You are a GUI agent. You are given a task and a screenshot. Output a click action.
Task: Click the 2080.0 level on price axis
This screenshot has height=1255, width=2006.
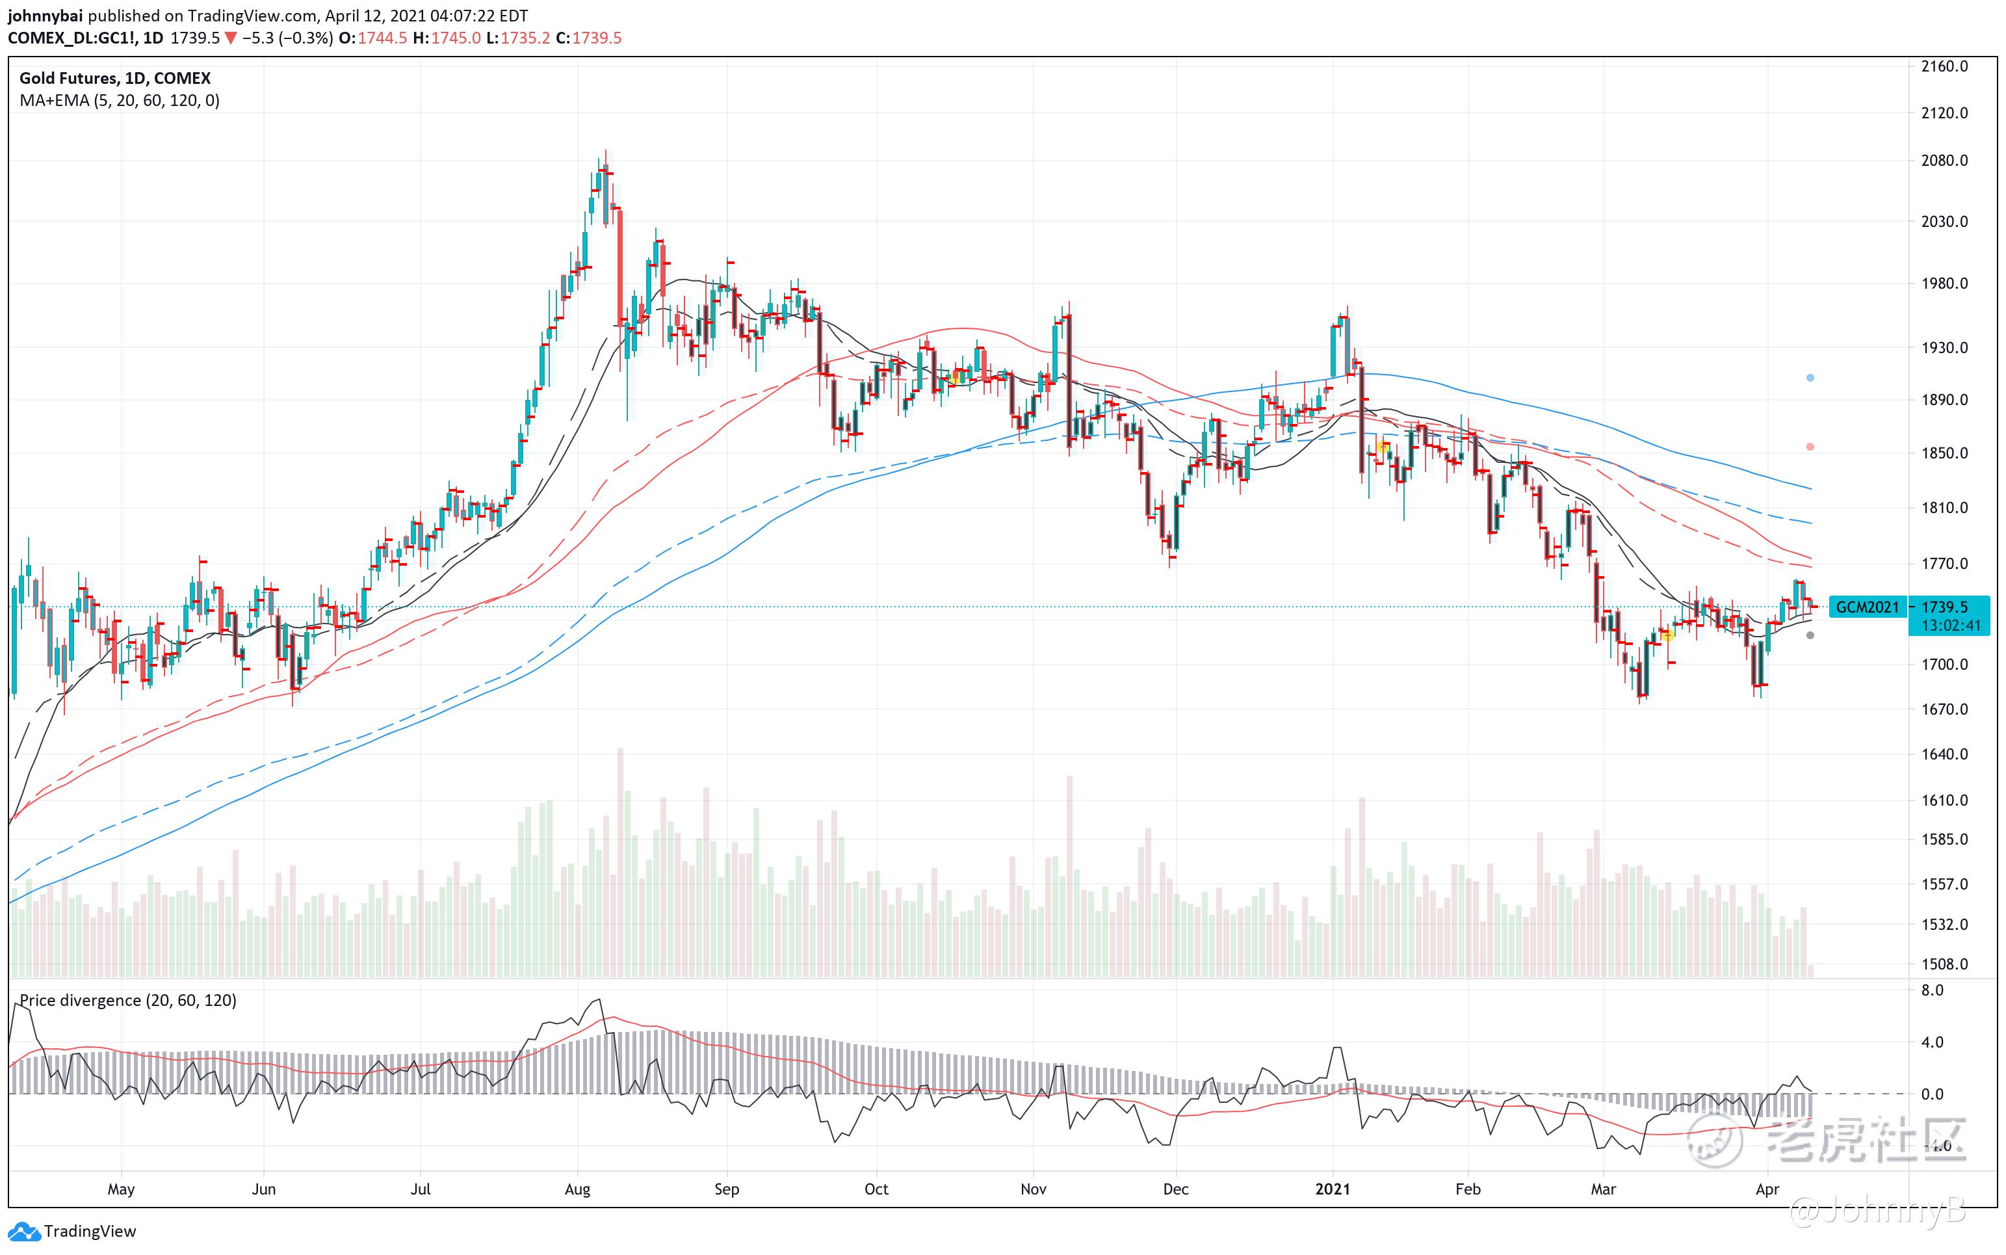[1944, 160]
